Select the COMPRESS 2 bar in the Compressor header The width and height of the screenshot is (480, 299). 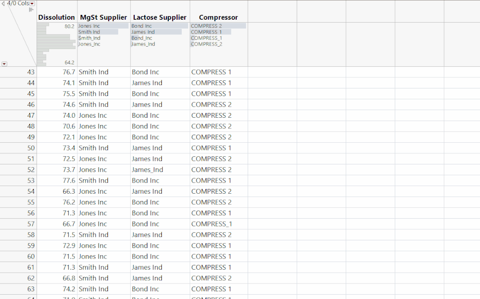pos(218,26)
